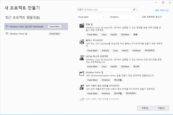
Task: Click icon of recent Windows Forms 앱(.NET Framework)
Action: coord(7,26)
